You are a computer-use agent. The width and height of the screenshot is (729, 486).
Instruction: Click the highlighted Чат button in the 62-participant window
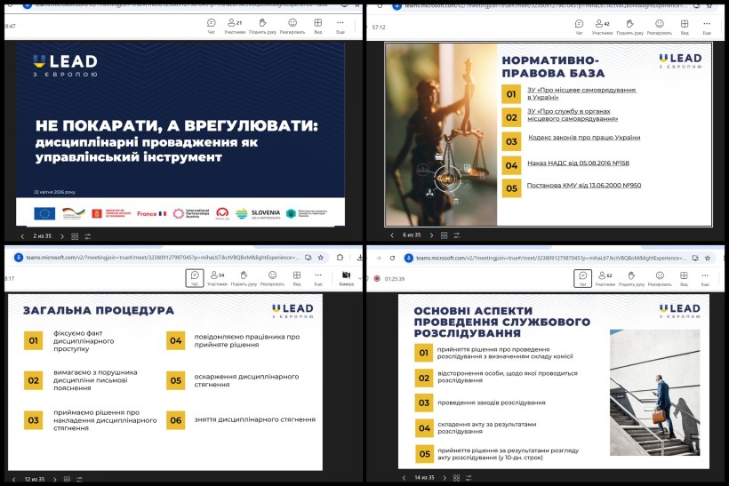[583, 278]
